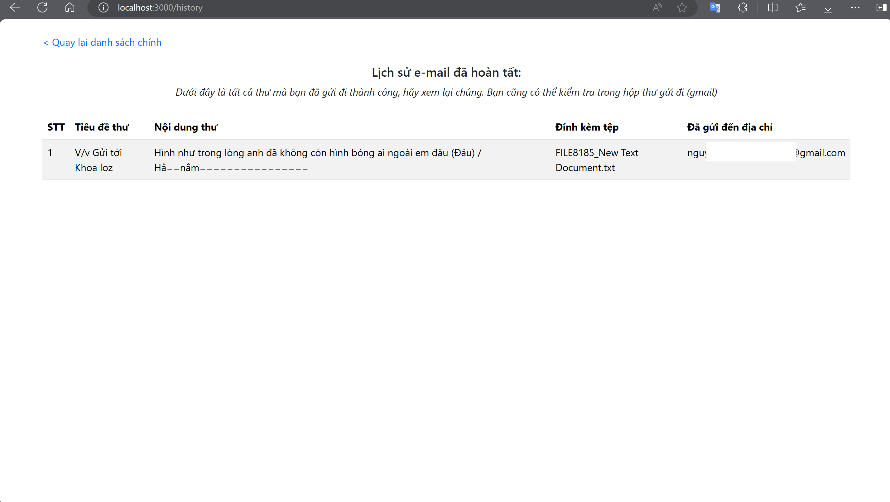Viewport: 890px width, 502px height.
Task: Reload the page with refresh icon
Action: click(x=42, y=7)
